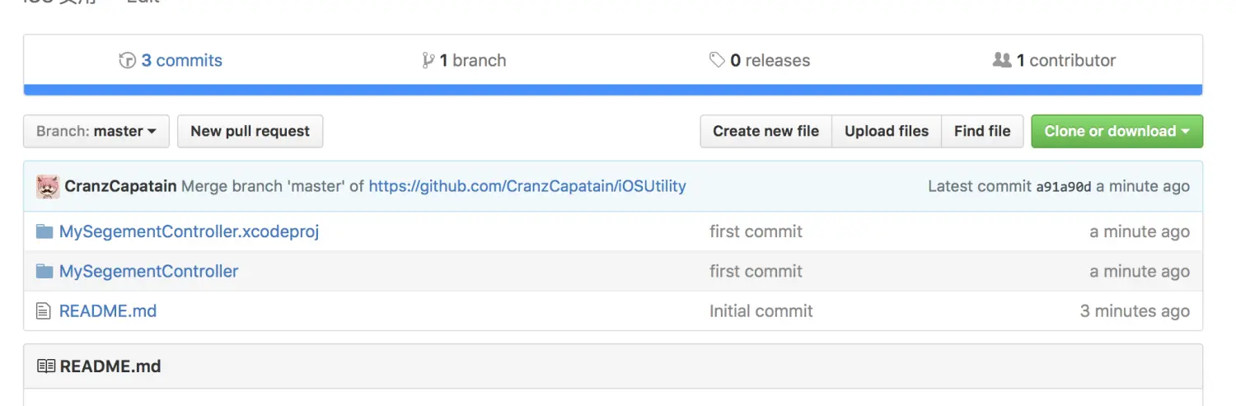This screenshot has width=1236, height=406.
Task: Open latest commit hash a91a90d
Action: click(x=1063, y=187)
